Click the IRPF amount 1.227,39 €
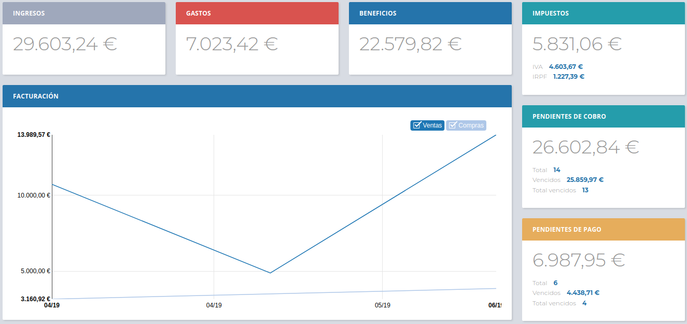The image size is (687, 324). pyautogui.click(x=568, y=77)
